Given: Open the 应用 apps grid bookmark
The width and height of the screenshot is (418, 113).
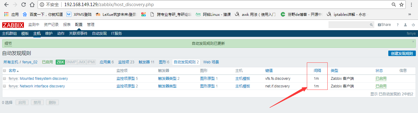Looking at the screenshot, I should click(11, 14).
